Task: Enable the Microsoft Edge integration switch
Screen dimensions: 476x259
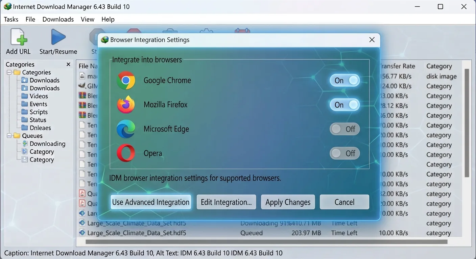Action: click(344, 129)
